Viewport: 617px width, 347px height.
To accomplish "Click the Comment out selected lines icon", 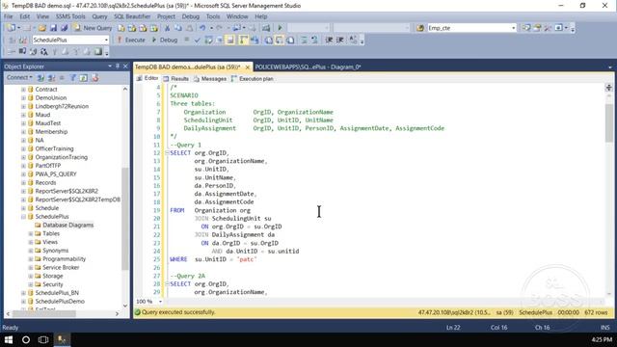I will coord(304,40).
